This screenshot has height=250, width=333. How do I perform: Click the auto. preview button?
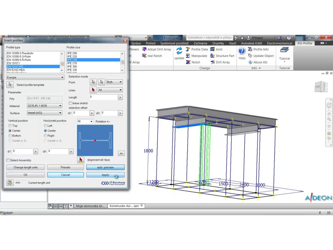(105, 167)
